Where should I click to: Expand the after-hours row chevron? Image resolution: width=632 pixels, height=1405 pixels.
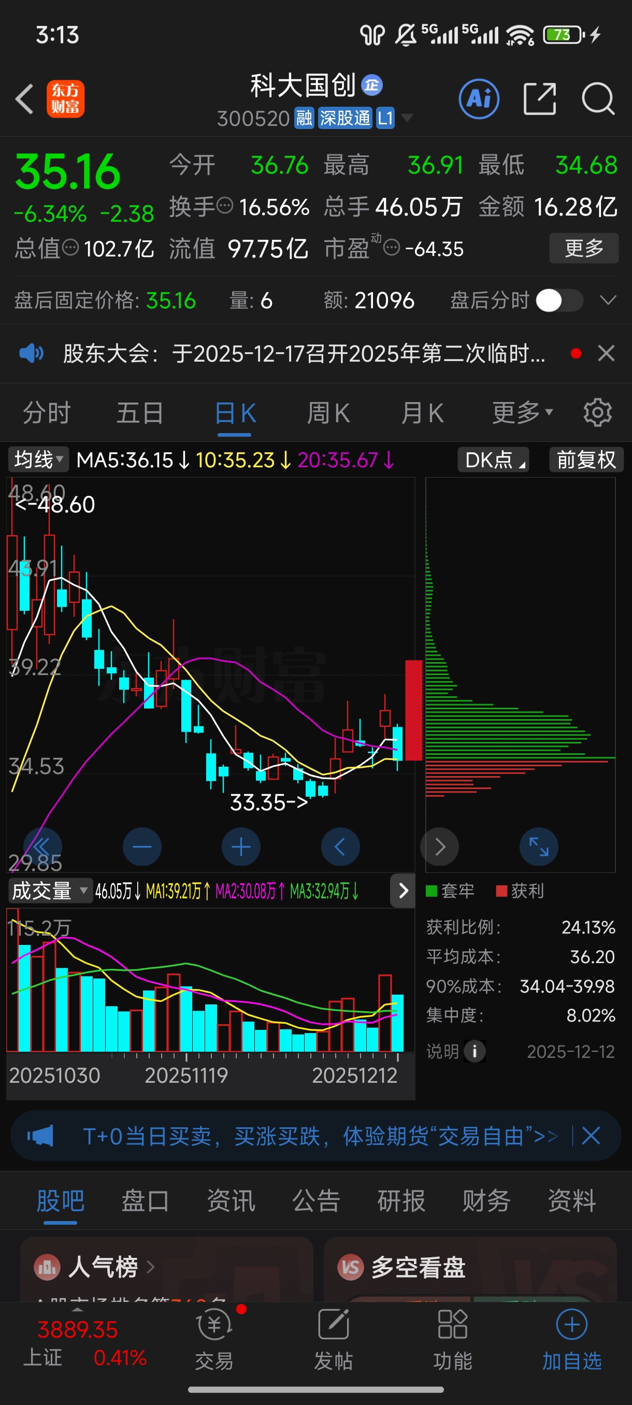[608, 300]
